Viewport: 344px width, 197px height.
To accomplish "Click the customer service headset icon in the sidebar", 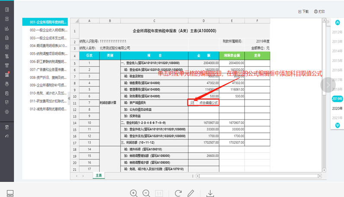I will click(7, 136).
